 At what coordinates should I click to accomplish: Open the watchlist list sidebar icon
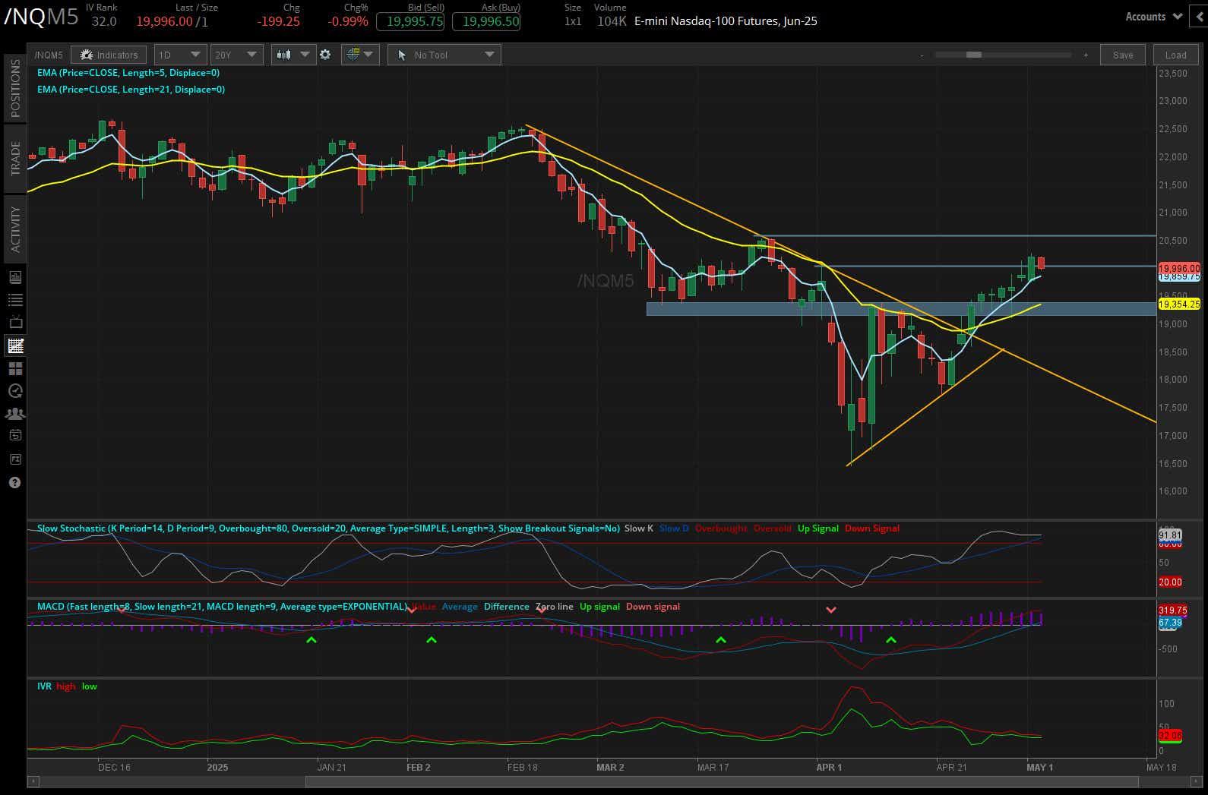click(15, 300)
